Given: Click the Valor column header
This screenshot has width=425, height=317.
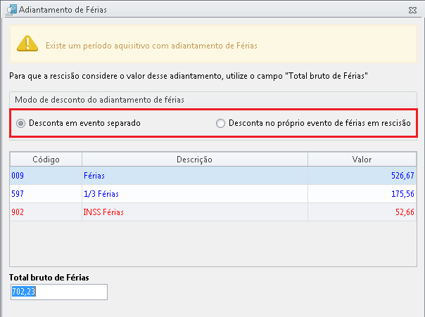Looking at the screenshot, I should pos(362,159).
